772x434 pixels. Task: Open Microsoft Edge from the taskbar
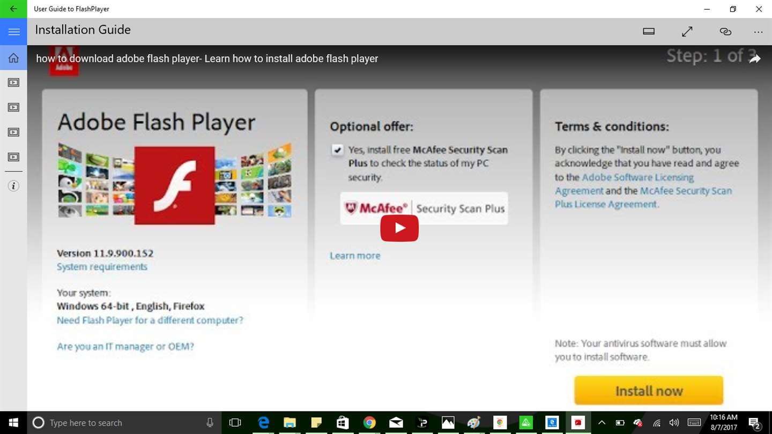(263, 423)
